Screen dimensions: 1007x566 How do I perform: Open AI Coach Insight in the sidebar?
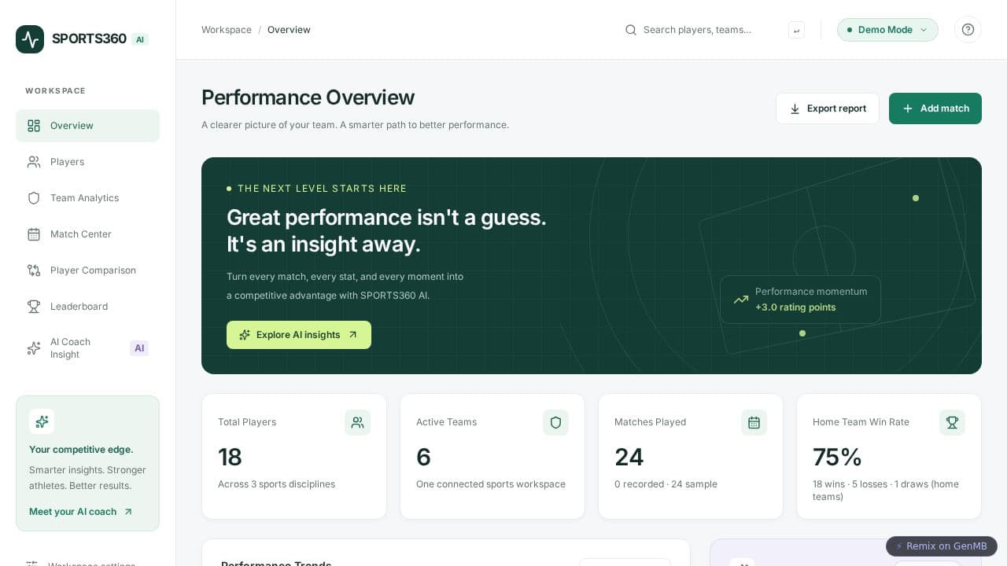[87, 348]
